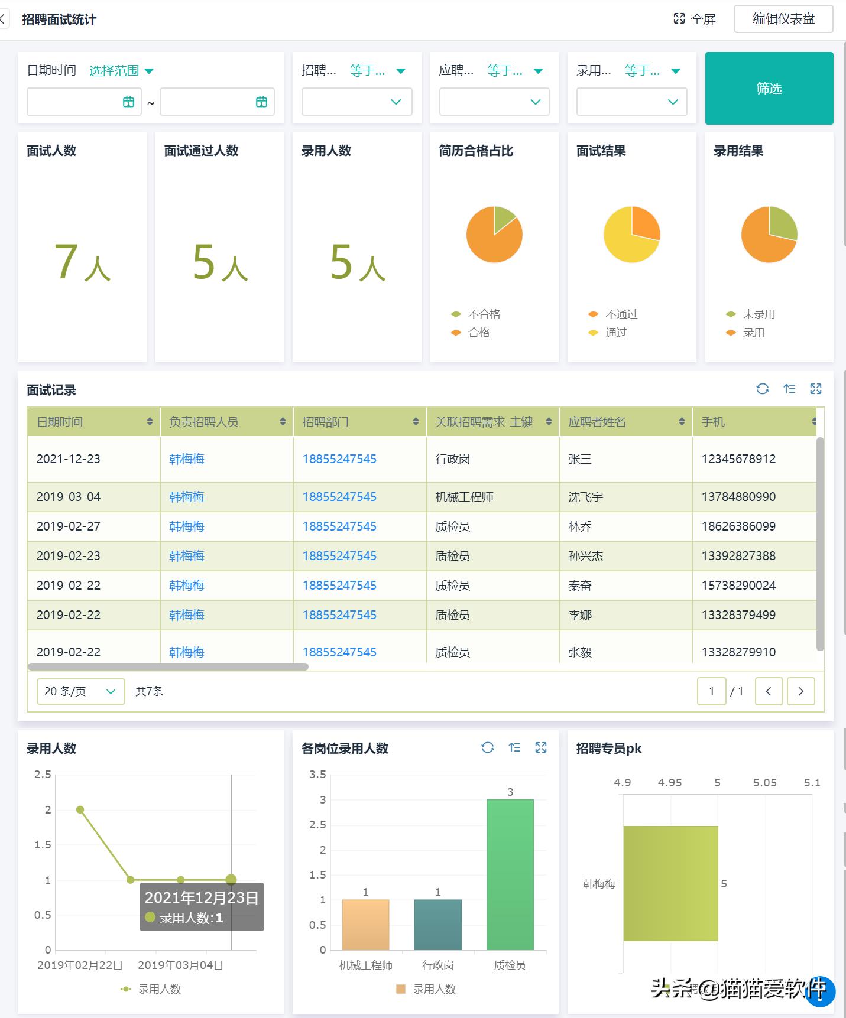Toggle 通过 legend in 面试结果 chart
The height and width of the screenshot is (1018, 846).
(x=608, y=333)
